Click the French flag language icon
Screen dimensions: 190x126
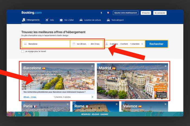[x=108, y=13]
